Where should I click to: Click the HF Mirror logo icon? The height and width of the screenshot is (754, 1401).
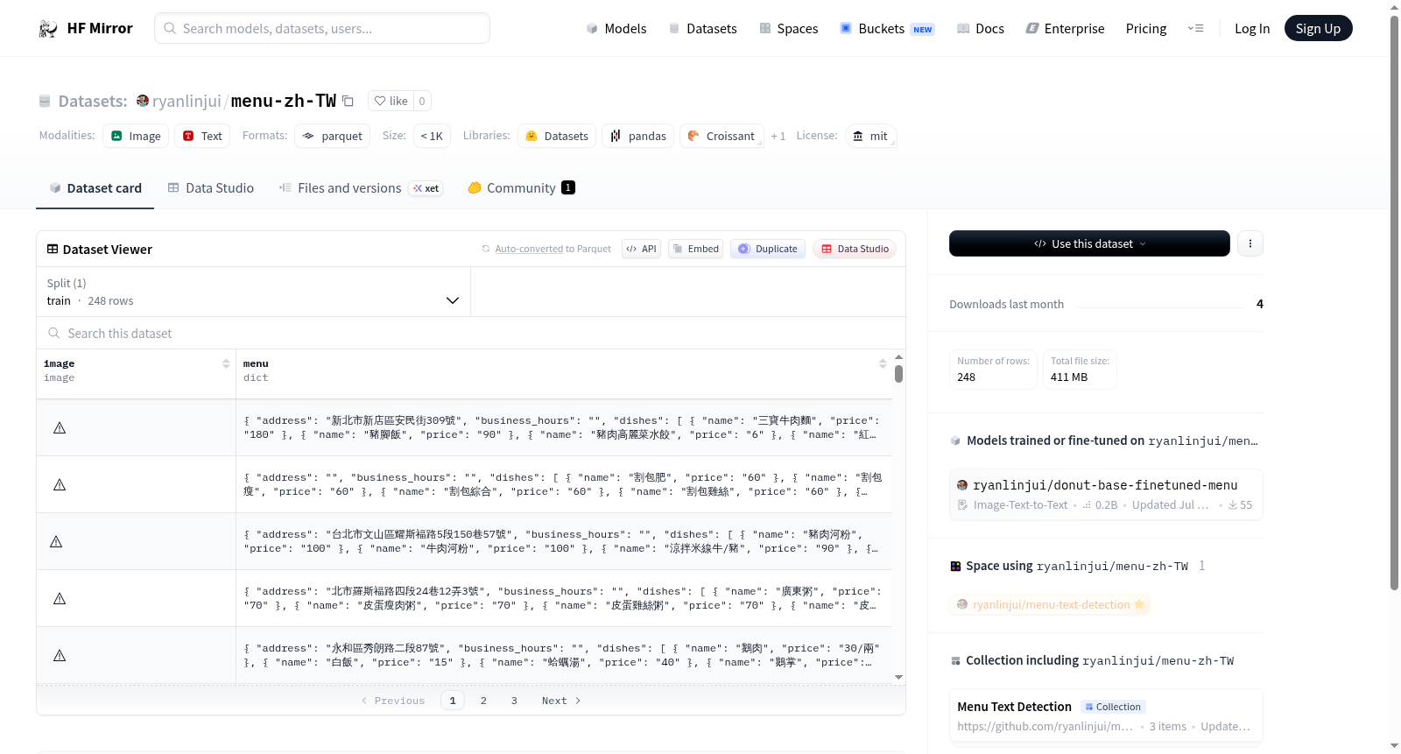[48, 29]
